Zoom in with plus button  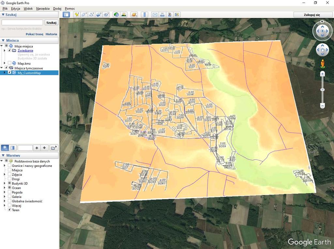pos(323,74)
